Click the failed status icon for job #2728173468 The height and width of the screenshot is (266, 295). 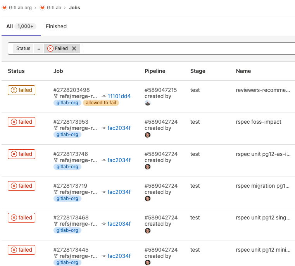pyautogui.click(x=14, y=218)
